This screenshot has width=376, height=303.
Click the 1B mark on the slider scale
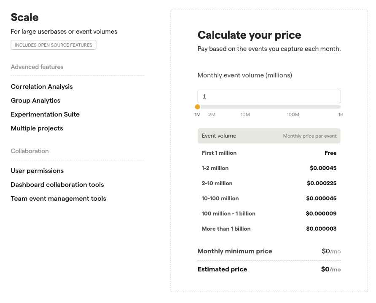click(x=341, y=114)
